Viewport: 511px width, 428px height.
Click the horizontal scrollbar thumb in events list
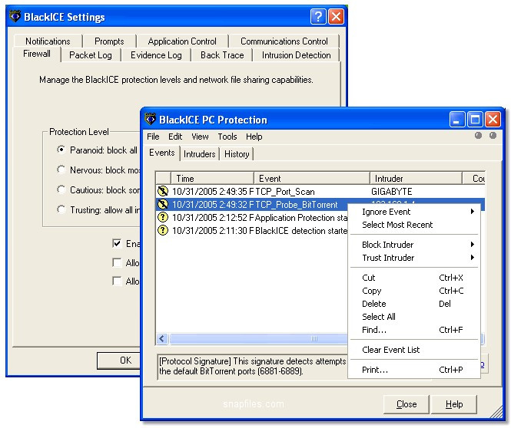tap(259, 338)
